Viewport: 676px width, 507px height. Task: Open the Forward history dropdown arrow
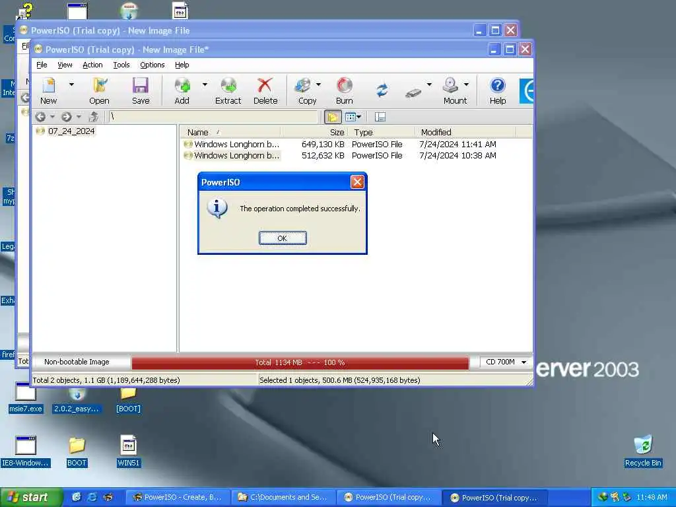coord(79,117)
